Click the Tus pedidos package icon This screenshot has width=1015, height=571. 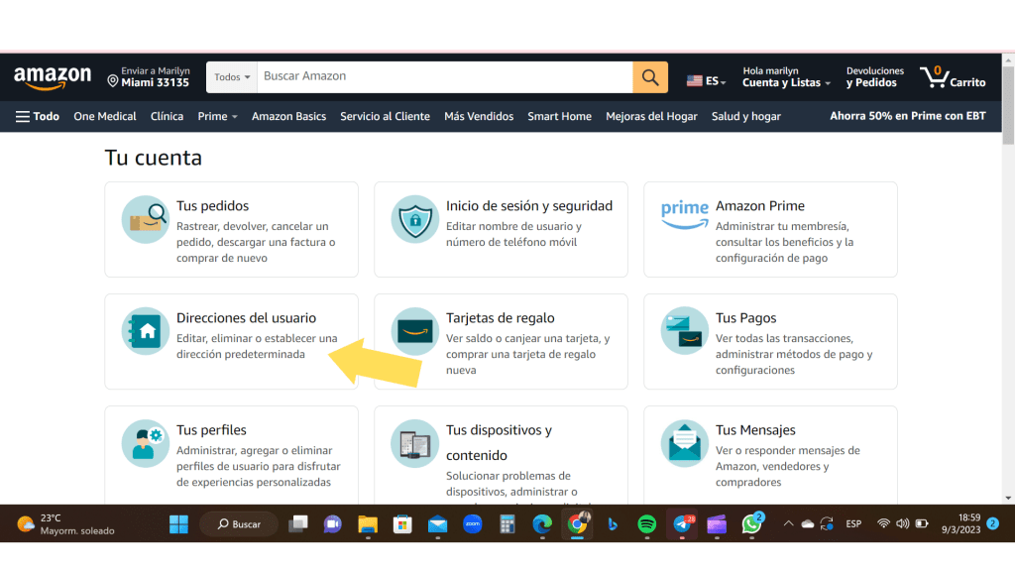[x=146, y=219]
